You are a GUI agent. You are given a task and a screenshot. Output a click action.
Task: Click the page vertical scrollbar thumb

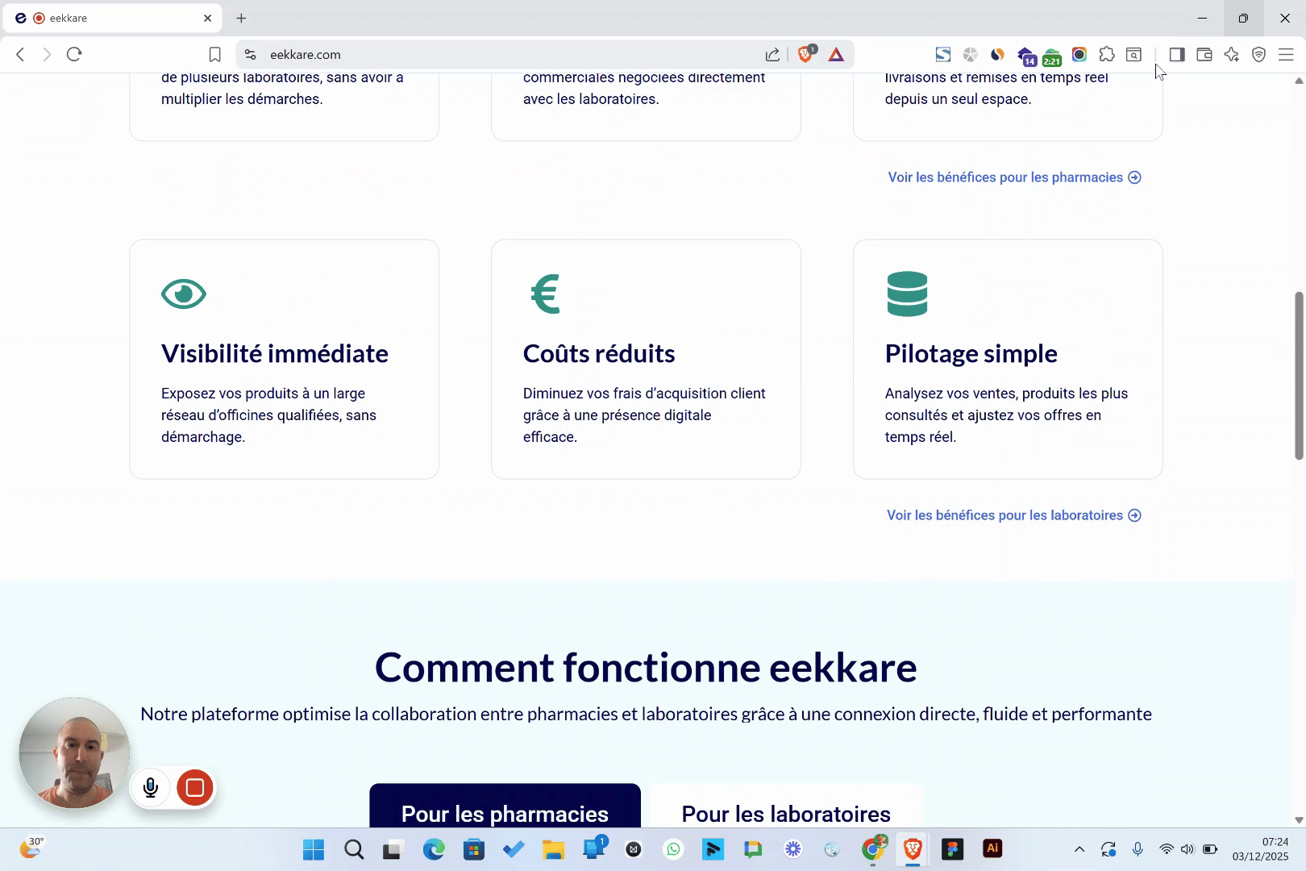(1299, 375)
